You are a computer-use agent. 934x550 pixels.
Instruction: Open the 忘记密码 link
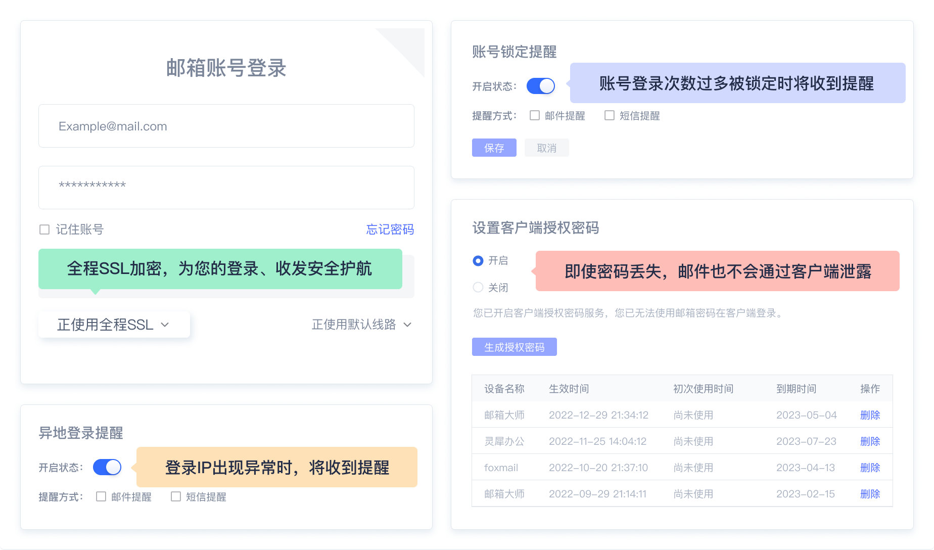point(390,230)
